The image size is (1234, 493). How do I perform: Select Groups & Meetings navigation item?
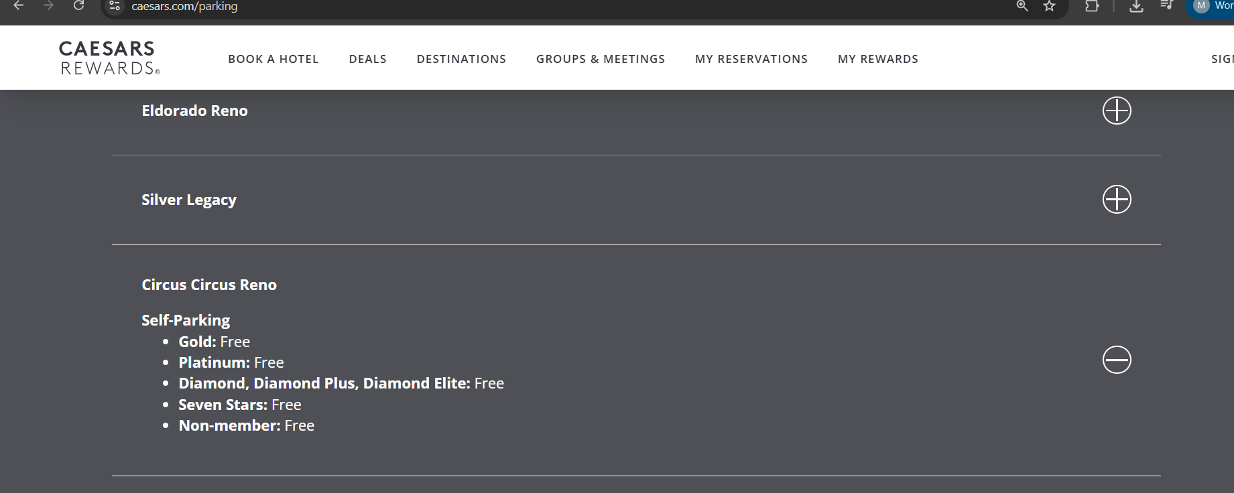(601, 59)
